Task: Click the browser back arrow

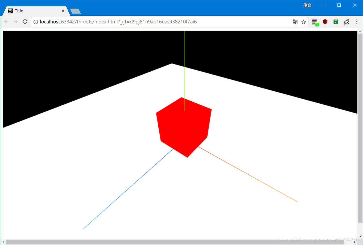Action: coord(6,22)
